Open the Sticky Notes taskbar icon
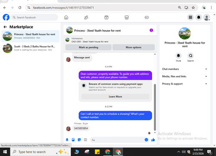This screenshot has height=156, width=216. (x=97, y=152)
